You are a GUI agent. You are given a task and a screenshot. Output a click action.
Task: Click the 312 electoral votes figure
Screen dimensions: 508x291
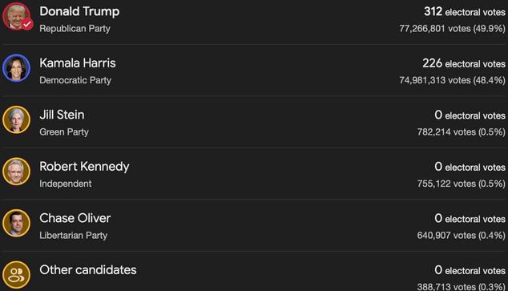pos(465,12)
